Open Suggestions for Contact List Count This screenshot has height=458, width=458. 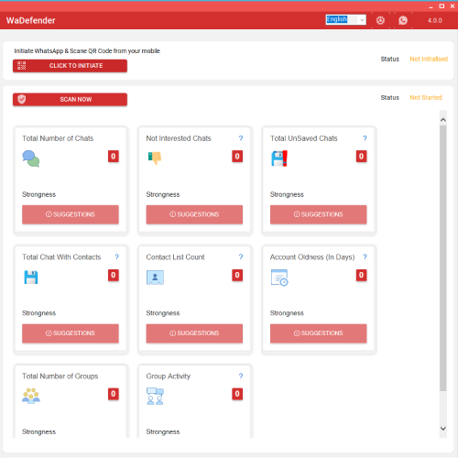pos(194,333)
